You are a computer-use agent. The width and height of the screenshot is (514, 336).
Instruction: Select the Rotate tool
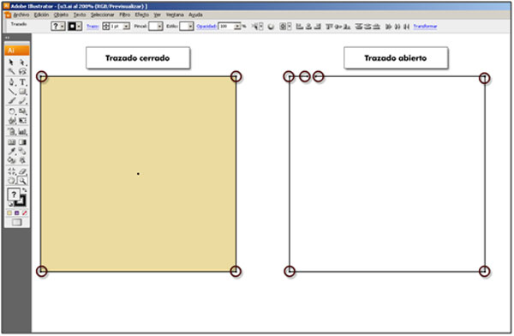(12, 111)
